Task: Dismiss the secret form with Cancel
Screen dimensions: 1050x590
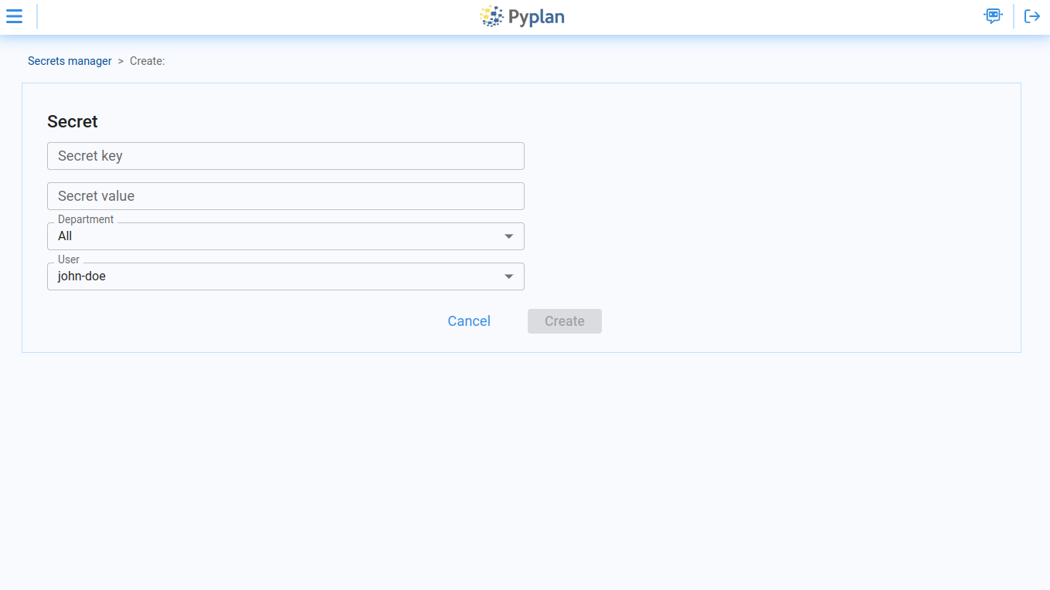Action: 468,320
